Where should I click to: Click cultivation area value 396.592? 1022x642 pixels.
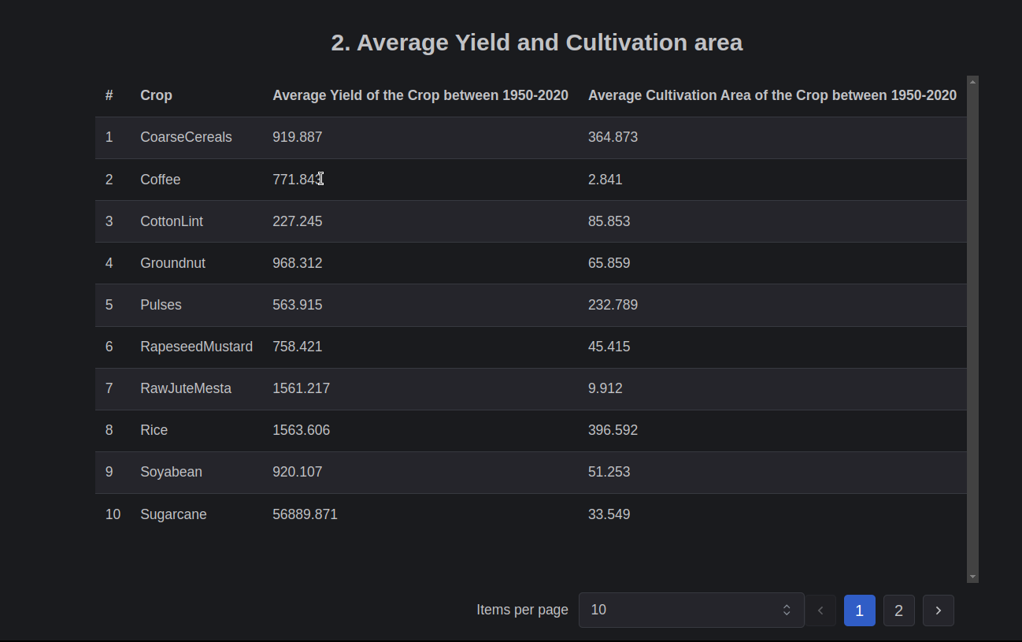613,430
